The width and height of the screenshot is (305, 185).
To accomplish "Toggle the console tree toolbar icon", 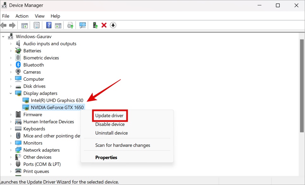I will (24, 25).
